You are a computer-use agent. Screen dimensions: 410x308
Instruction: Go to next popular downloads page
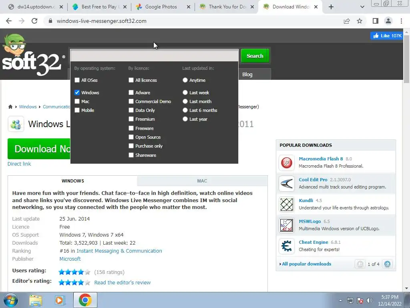point(387,264)
